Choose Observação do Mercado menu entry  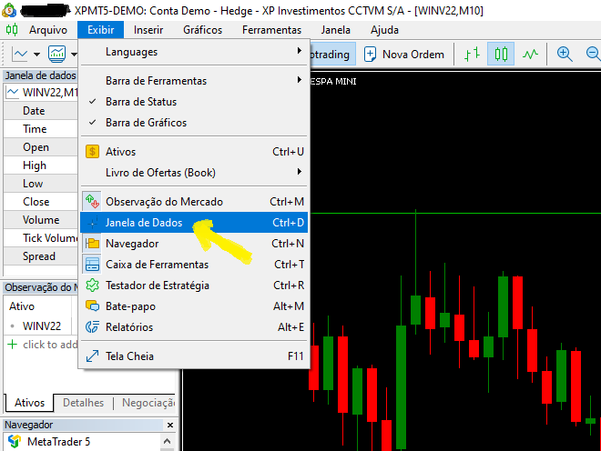coord(194,201)
